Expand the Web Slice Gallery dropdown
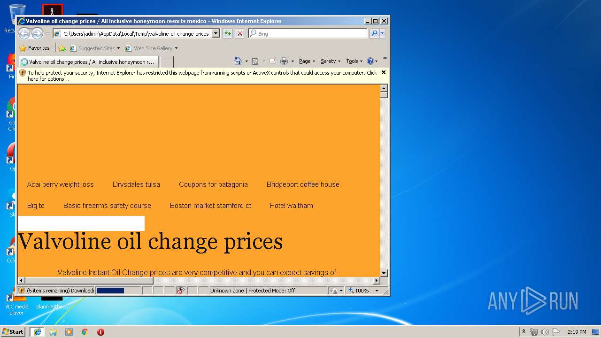This screenshot has height=338, width=601. (176, 48)
